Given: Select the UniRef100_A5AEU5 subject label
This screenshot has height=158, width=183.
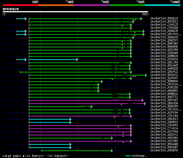Looking at the screenshot, I should click(x=164, y=31).
